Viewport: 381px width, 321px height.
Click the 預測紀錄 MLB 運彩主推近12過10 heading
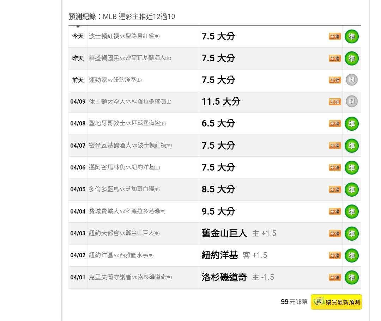(x=122, y=17)
